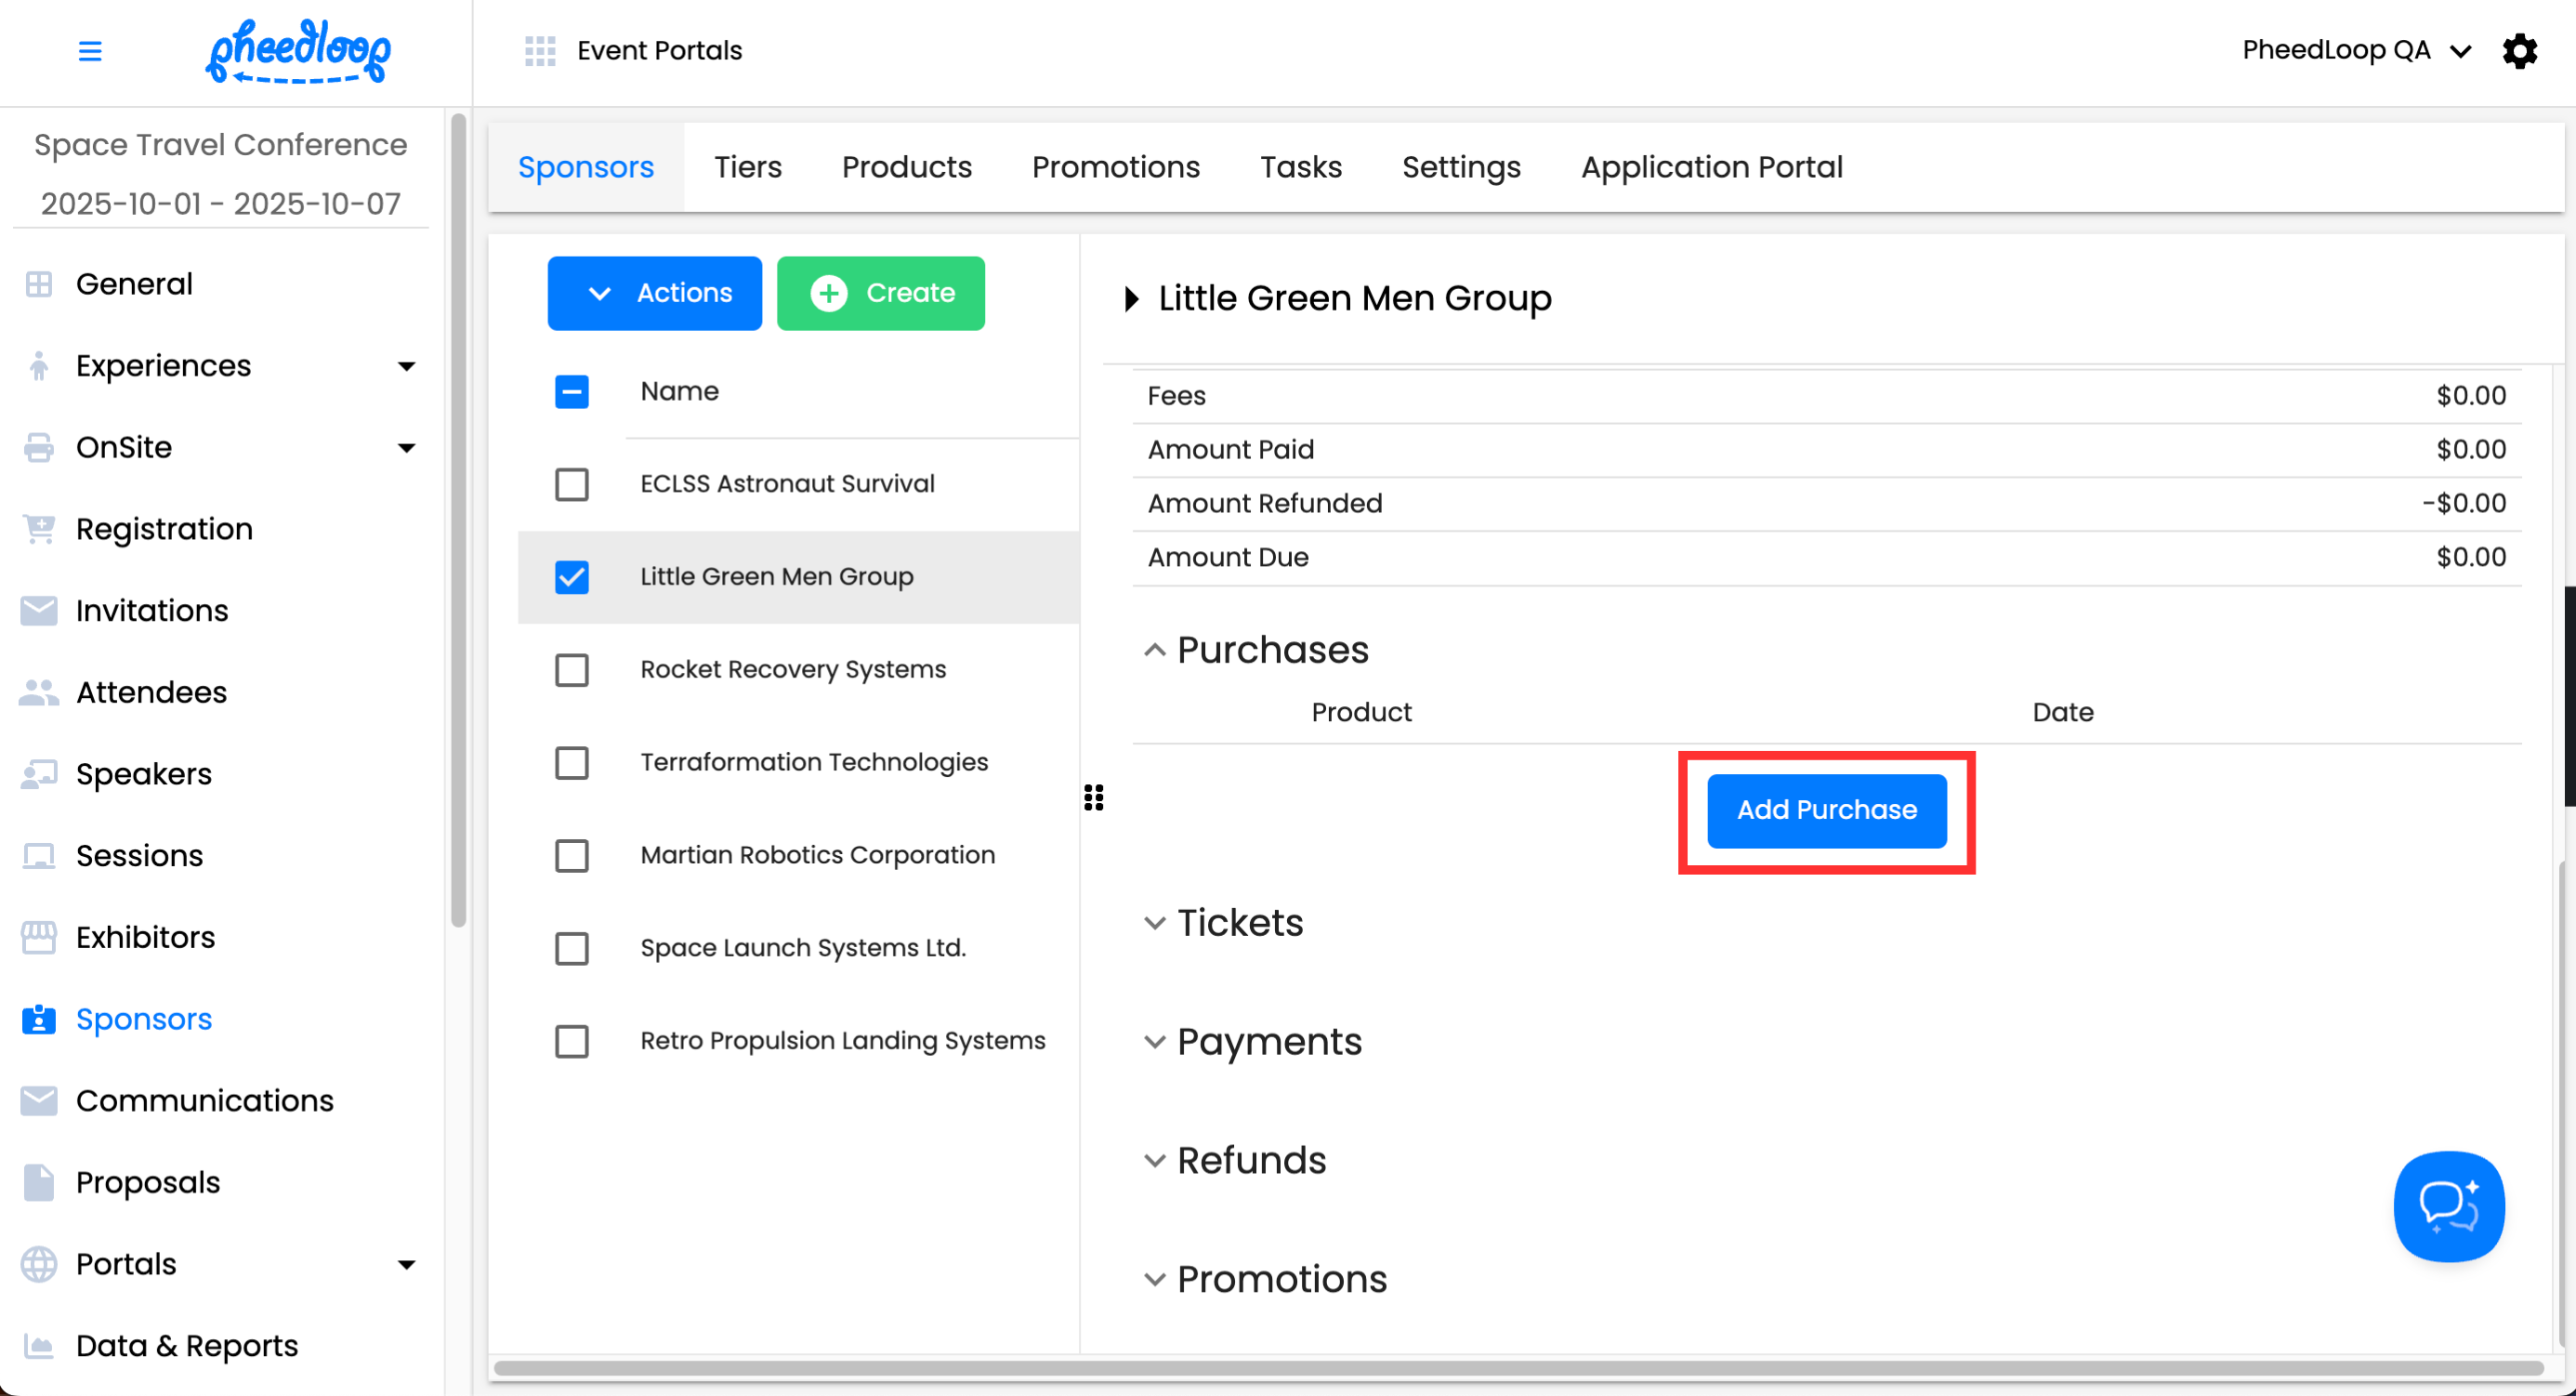2576x1396 pixels.
Task: Open the chat support bubble icon
Action: [2448, 1206]
